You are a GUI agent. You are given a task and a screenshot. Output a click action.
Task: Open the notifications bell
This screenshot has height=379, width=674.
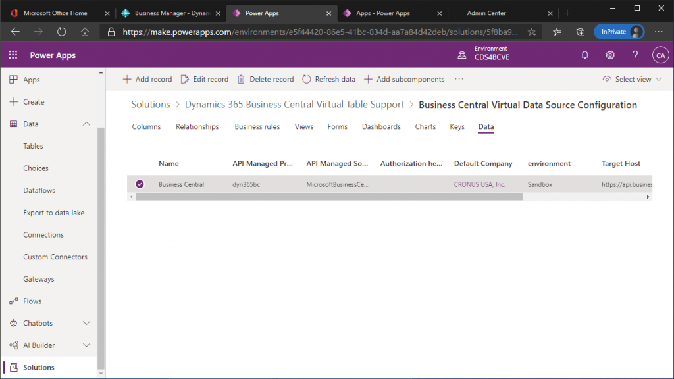click(x=584, y=55)
